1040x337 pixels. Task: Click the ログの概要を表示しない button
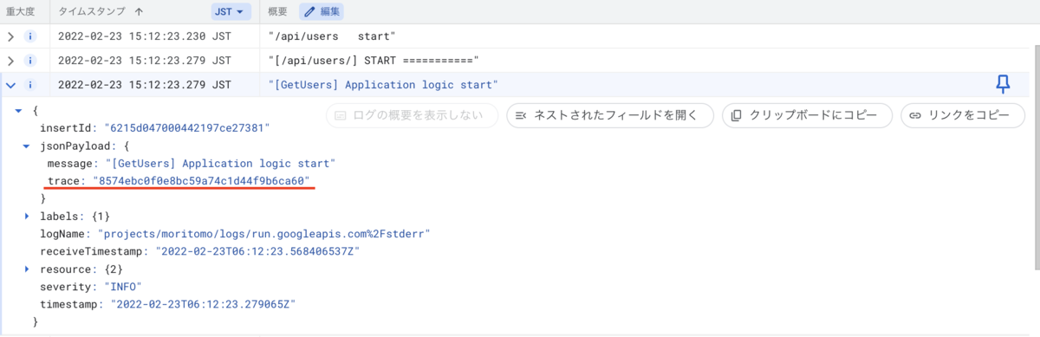pyautogui.click(x=413, y=115)
